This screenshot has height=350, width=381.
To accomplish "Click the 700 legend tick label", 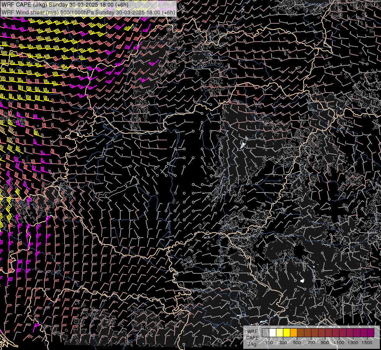I will click(x=311, y=343).
